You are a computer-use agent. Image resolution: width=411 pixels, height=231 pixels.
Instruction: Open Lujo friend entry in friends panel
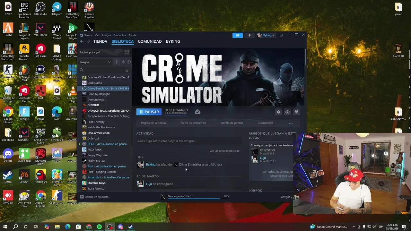tap(263, 158)
